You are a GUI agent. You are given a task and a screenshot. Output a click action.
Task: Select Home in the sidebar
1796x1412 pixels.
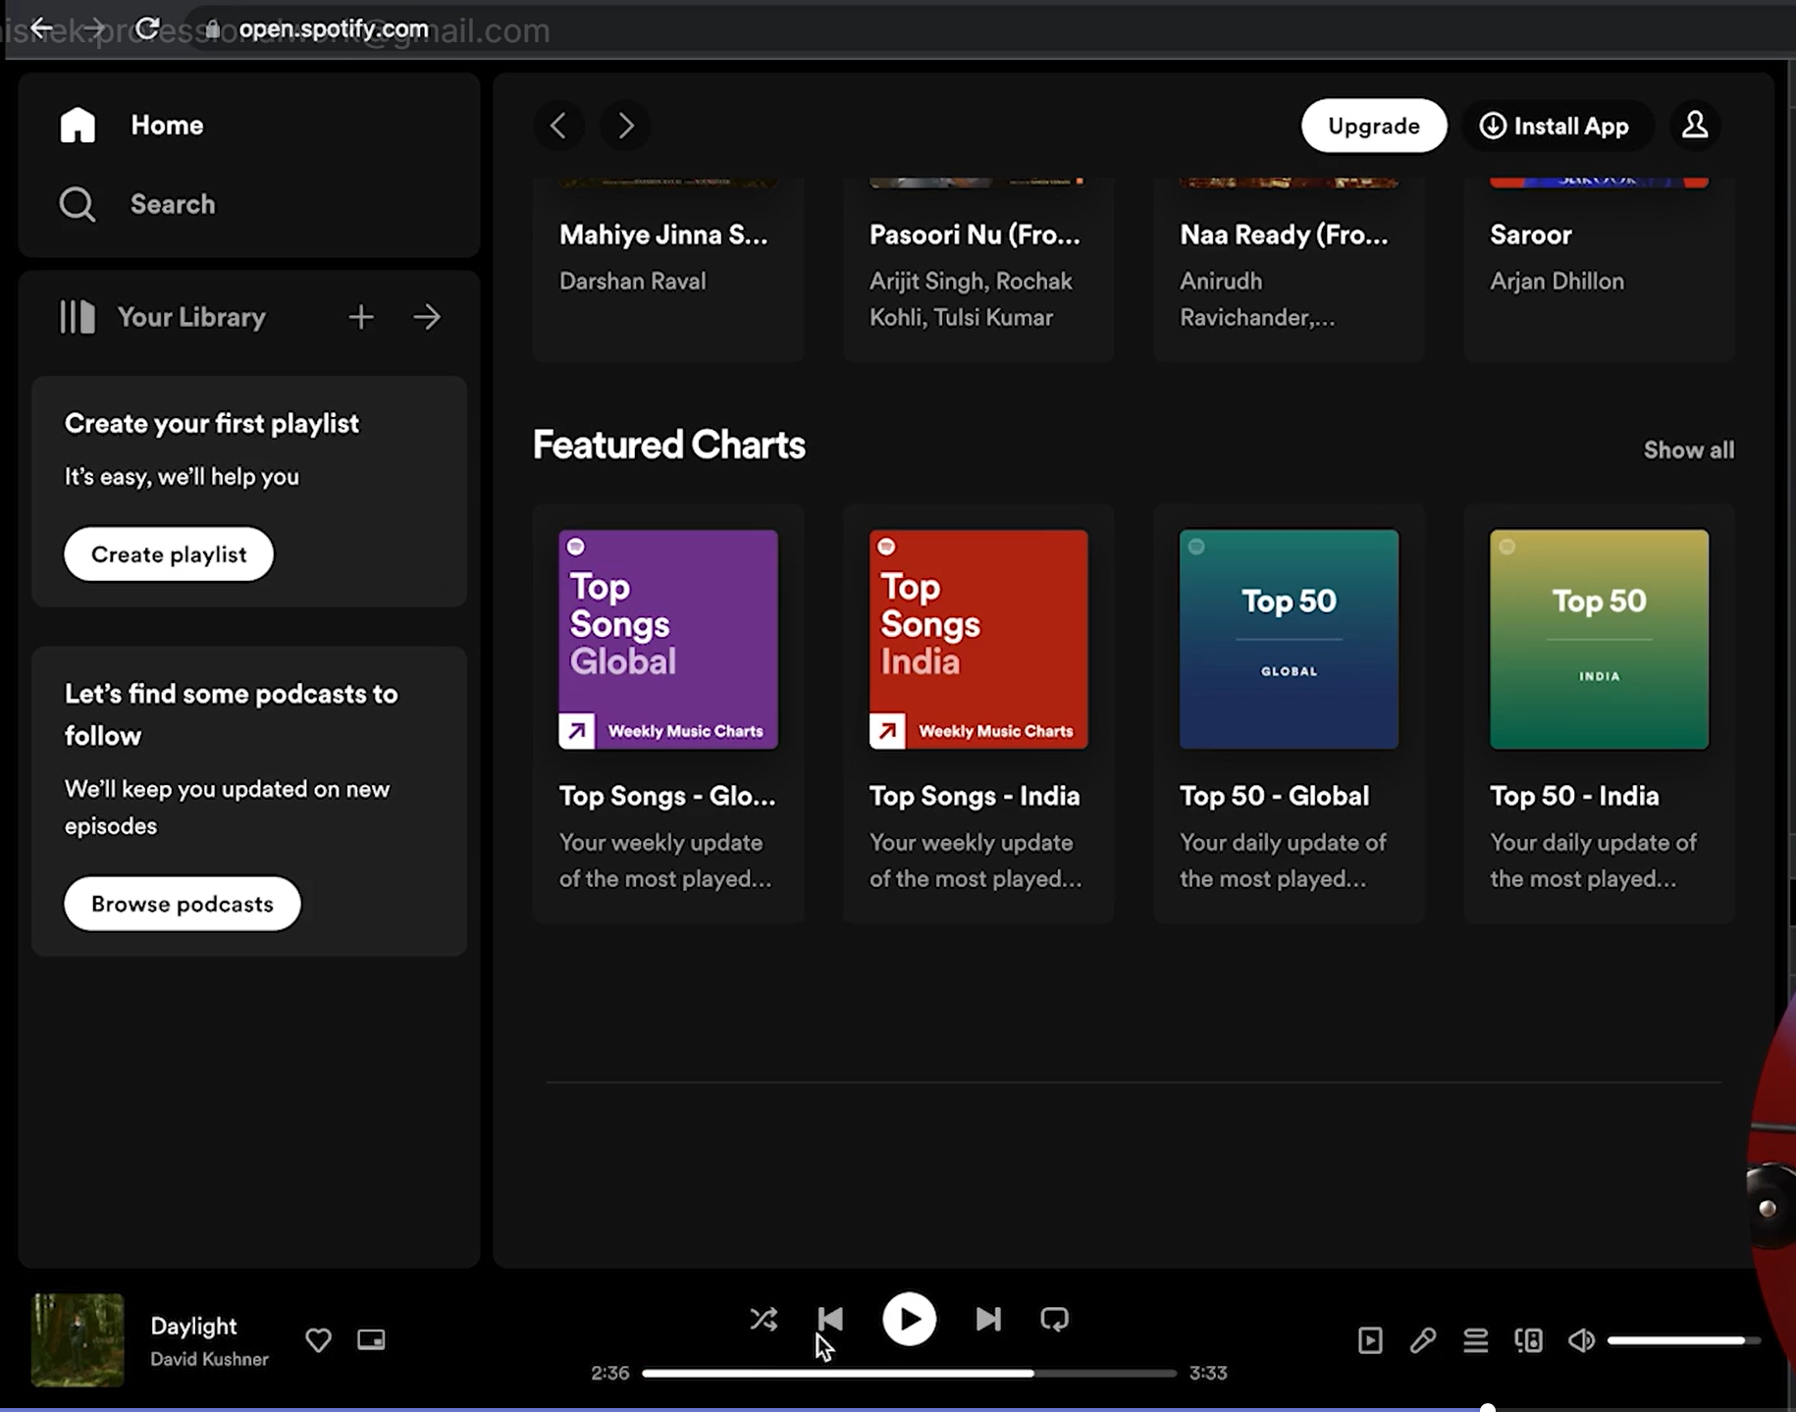coord(166,125)
